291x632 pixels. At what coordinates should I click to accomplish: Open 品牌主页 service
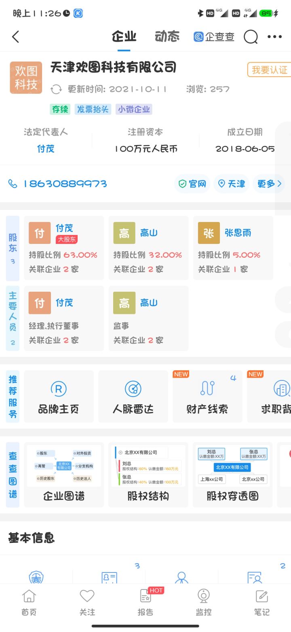point(59,396)
